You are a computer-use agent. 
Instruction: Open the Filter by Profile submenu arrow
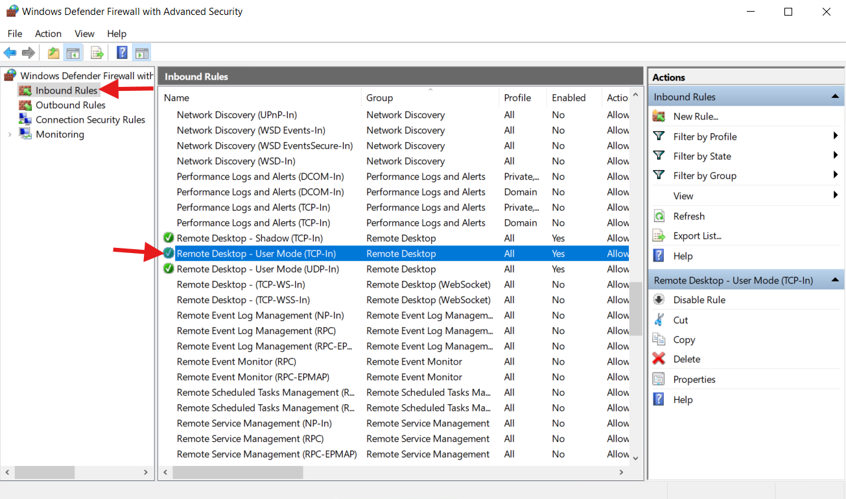[836, 136]
